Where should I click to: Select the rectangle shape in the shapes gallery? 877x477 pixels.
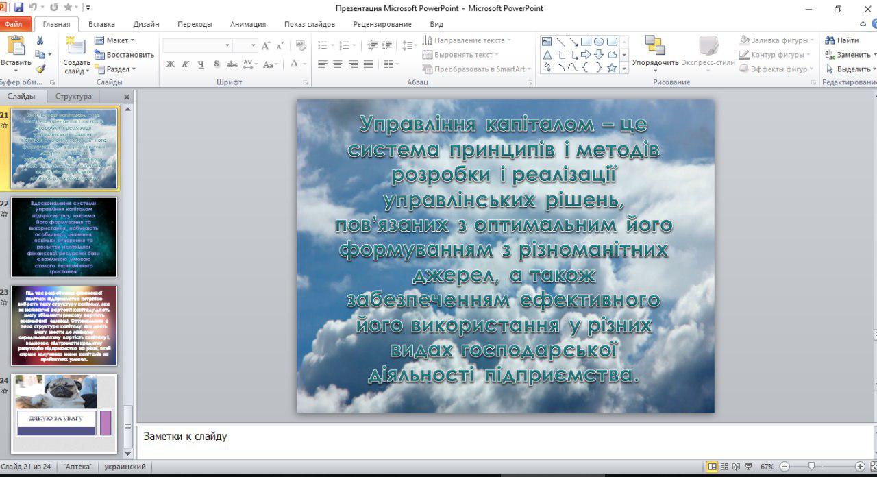pyautogui.click(x=586, y=41)
